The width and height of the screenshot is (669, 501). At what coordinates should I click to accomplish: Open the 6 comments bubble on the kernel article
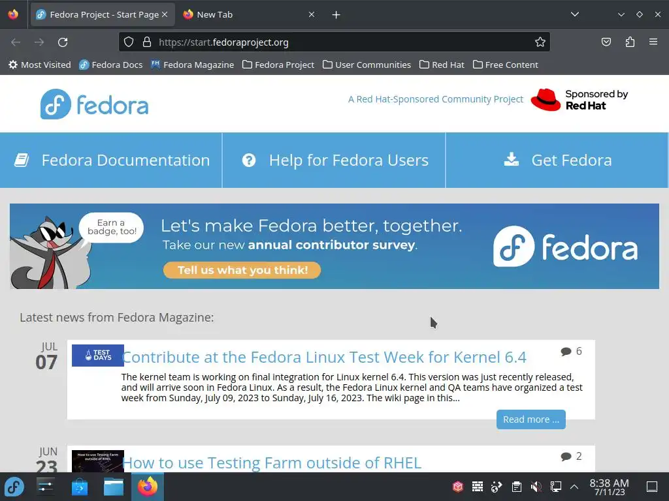[571, 351]
